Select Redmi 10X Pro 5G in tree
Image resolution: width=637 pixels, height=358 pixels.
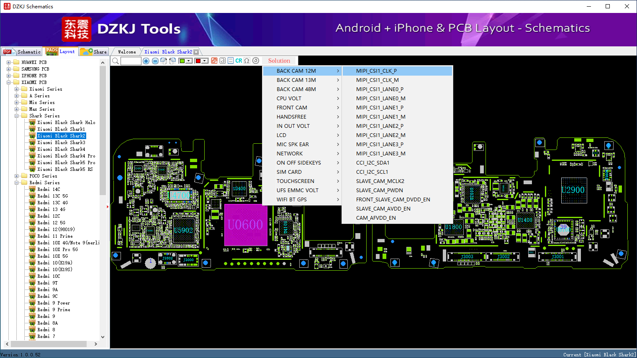coord(57,249)
